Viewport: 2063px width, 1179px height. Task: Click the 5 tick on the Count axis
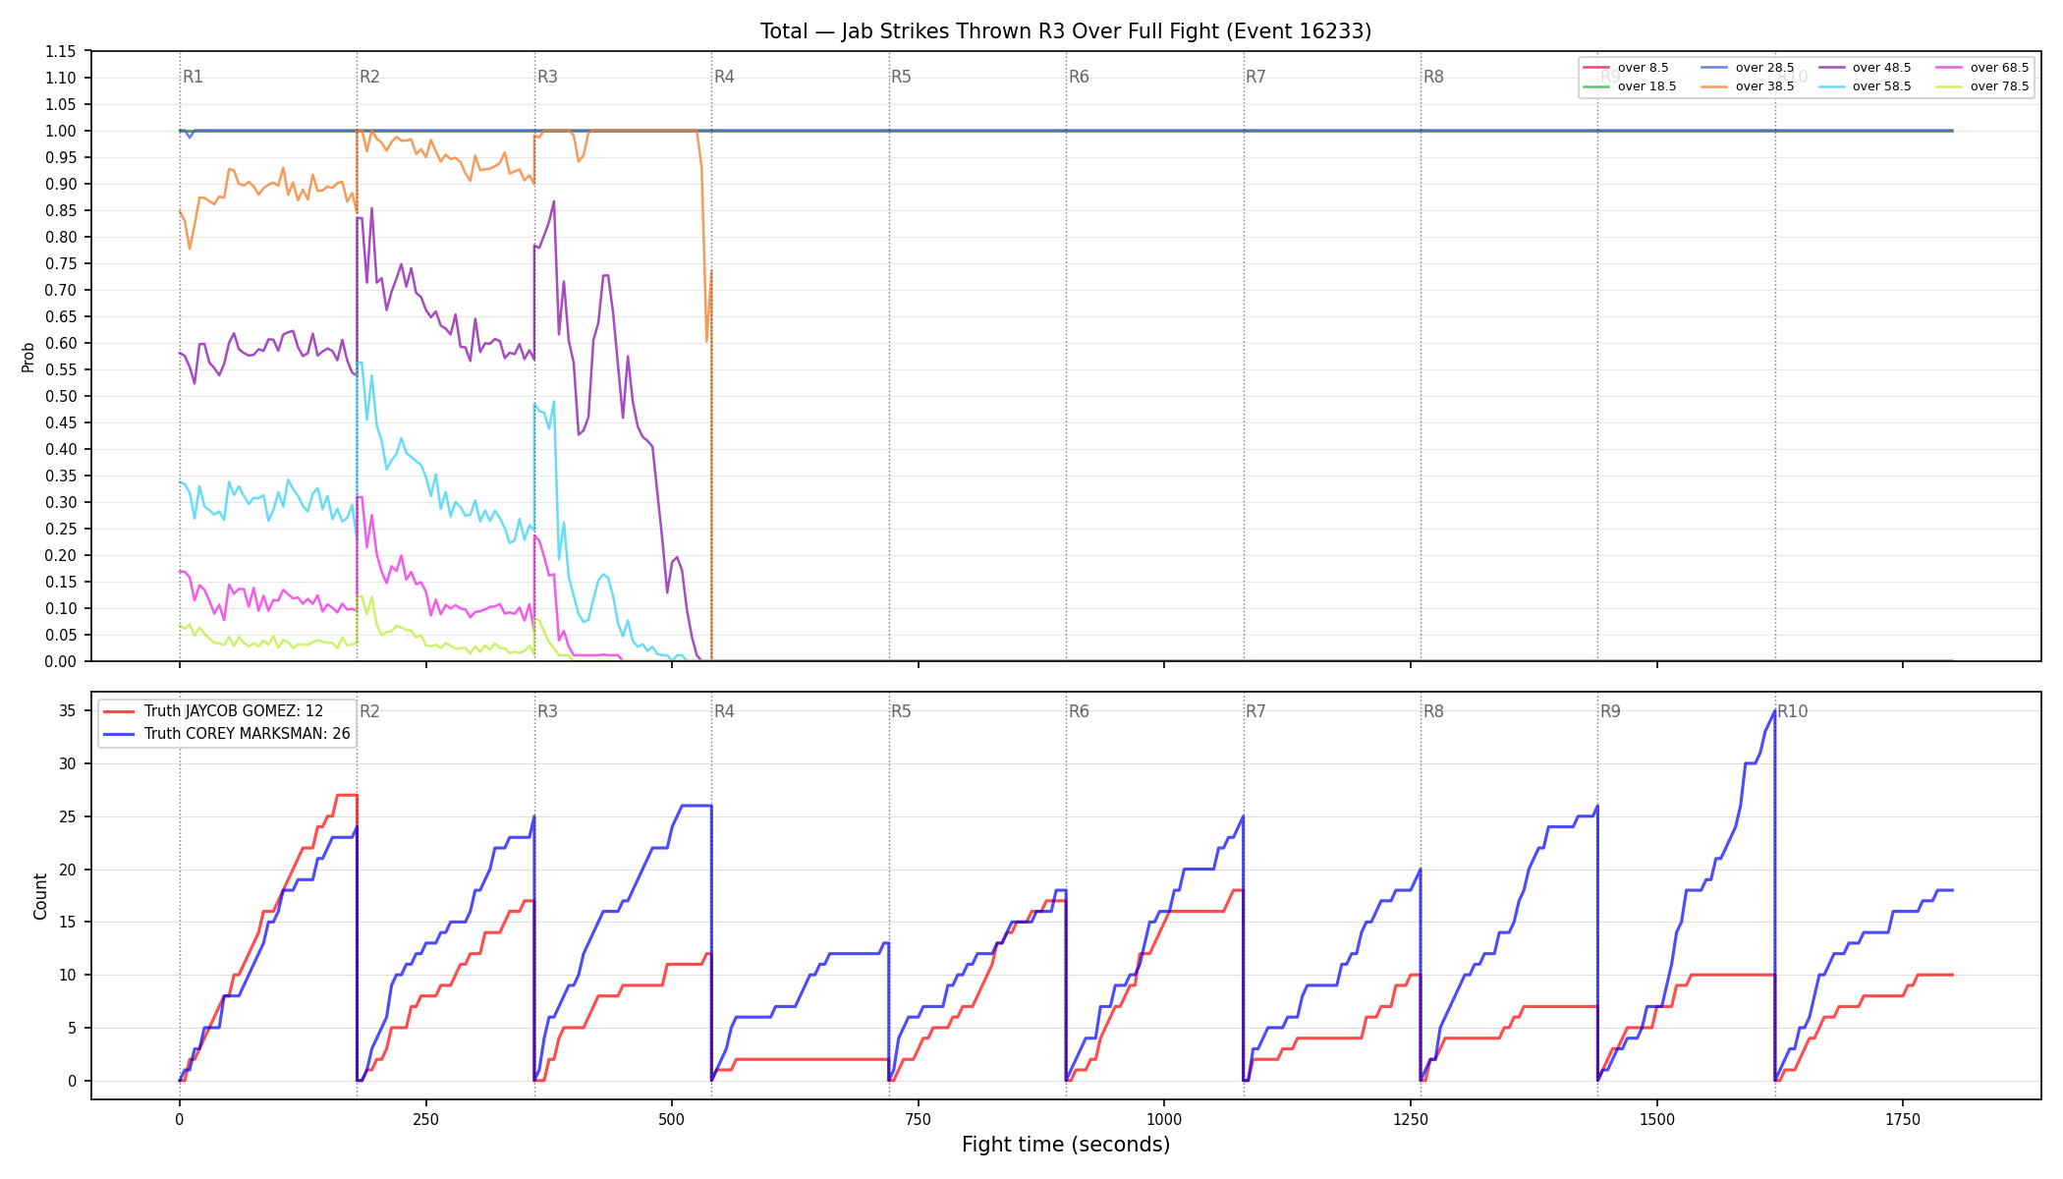tap(71, 1028)
